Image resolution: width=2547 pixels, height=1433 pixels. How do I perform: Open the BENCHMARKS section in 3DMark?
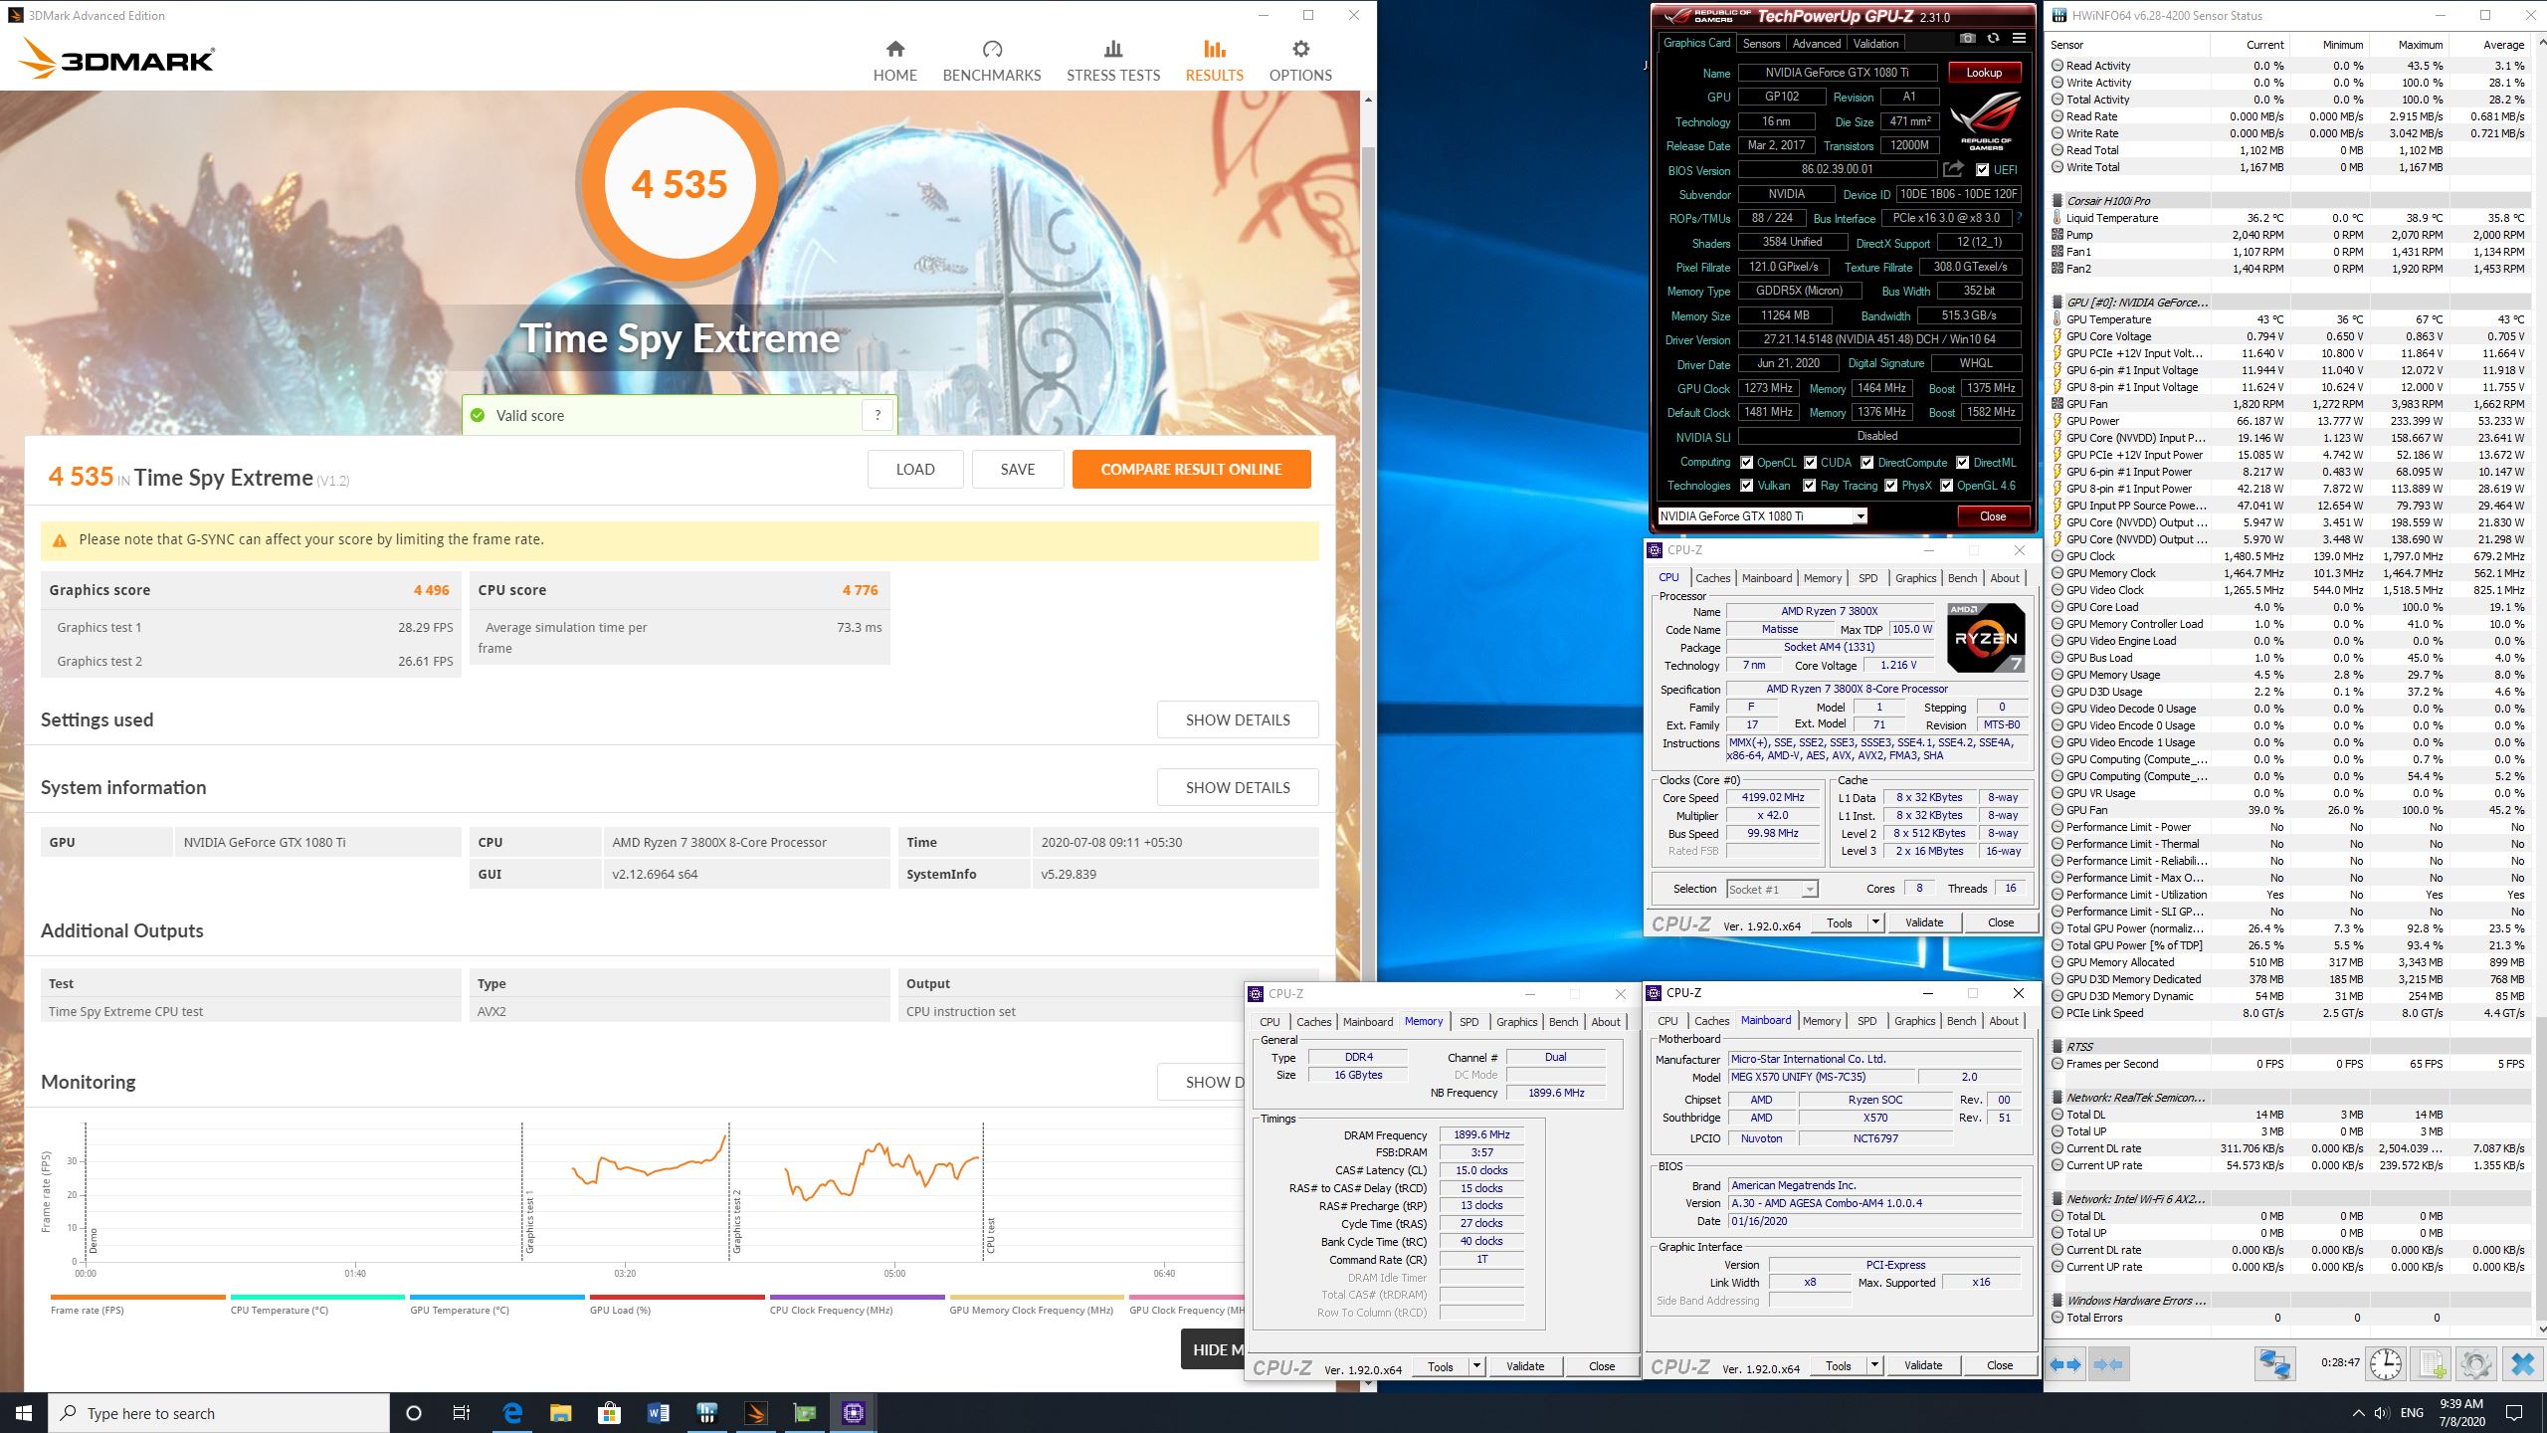[991, 61]
